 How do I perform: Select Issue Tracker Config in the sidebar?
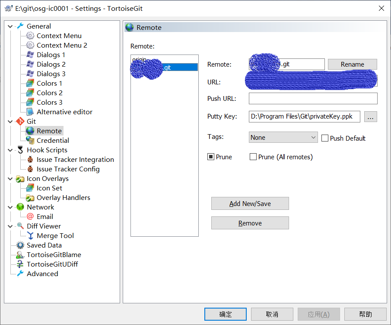tap(68, 169)
